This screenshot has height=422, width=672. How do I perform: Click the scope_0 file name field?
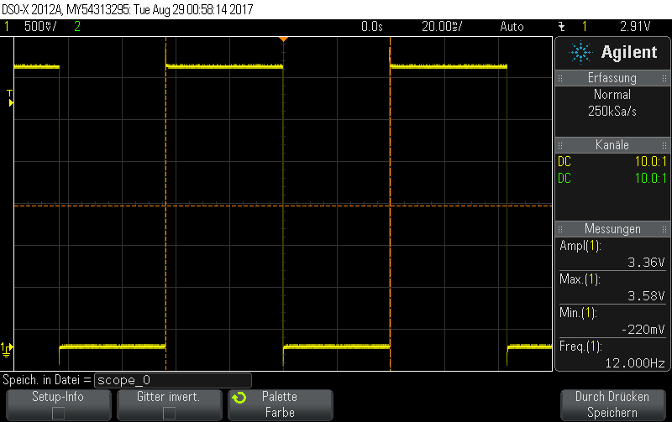(x=173, y=380)
